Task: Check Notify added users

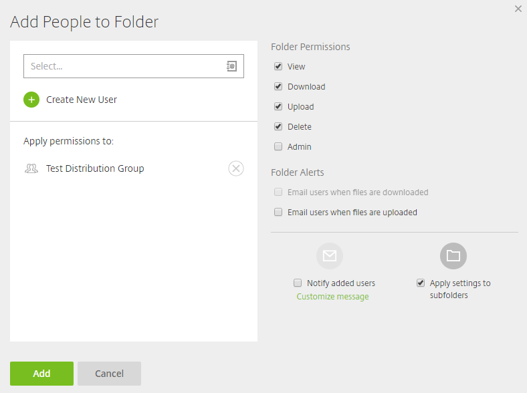Action: tap(298, 283)
